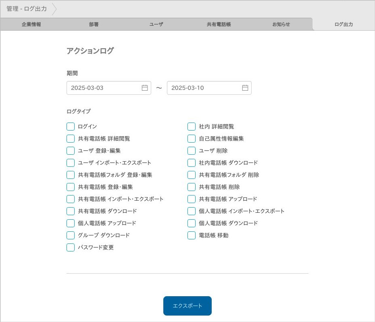The height and width of the screenshot is (322, 375).
Task: Enable the 共有電話帳 削除 checkbox
Action: pos(192,187)
